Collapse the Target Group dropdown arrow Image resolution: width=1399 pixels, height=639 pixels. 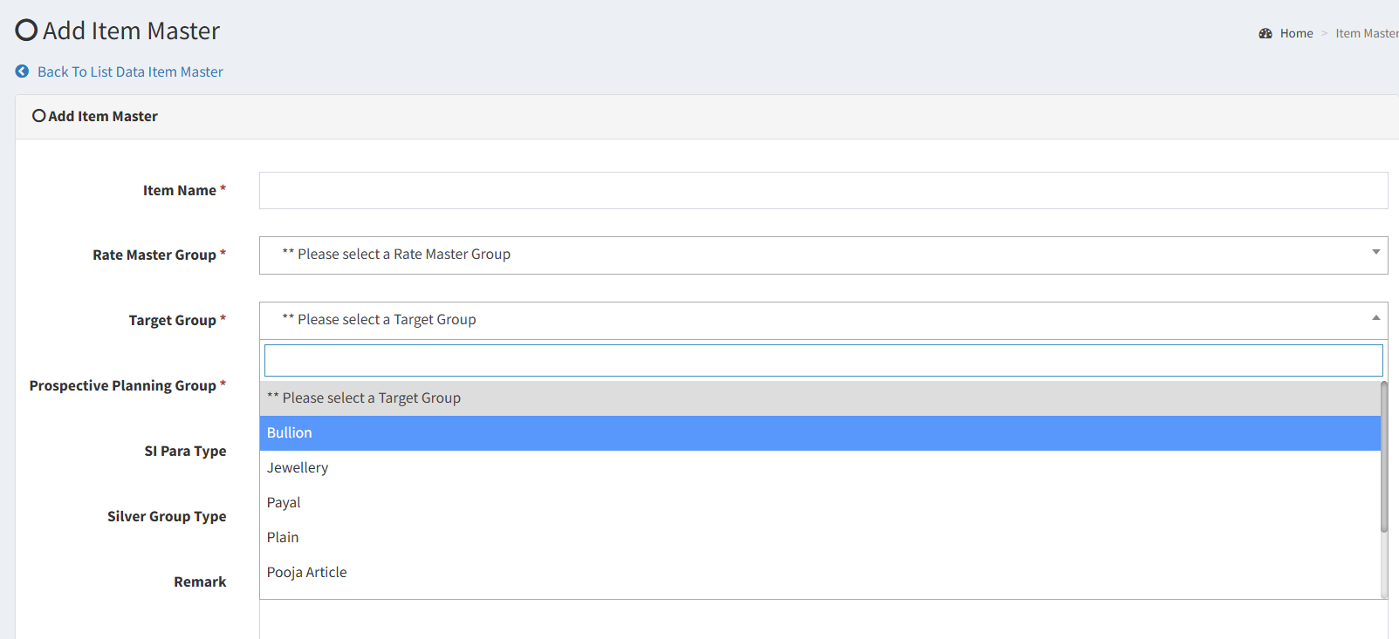pyautogui.click(x=1375, y=318)
